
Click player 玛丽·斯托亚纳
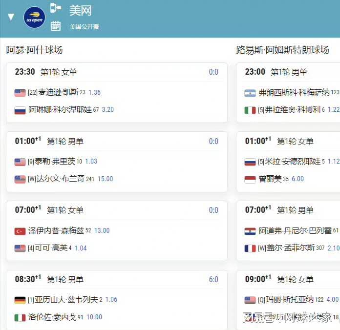coord(290,300)
